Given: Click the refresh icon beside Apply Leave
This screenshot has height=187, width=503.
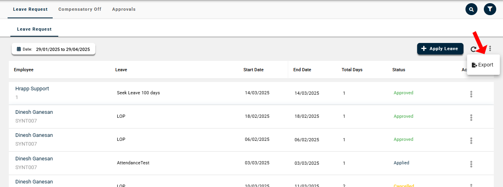Looking at the screenshot, I should pyautogui.click(x=473, y=49).
